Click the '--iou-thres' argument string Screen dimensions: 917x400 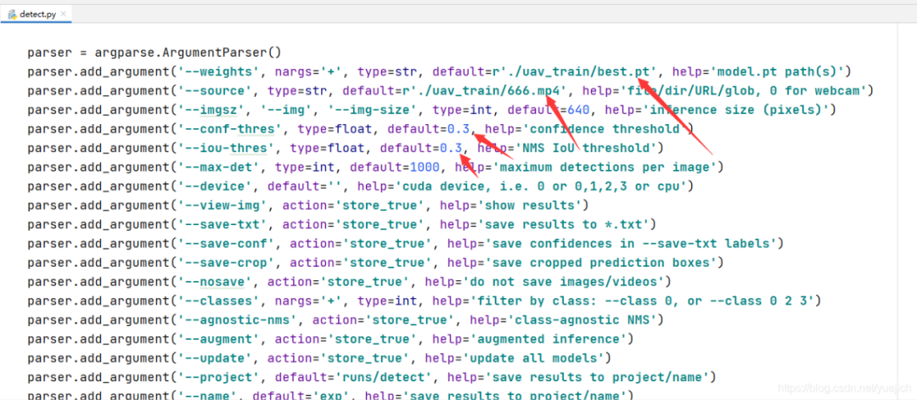tap(230, 148)
